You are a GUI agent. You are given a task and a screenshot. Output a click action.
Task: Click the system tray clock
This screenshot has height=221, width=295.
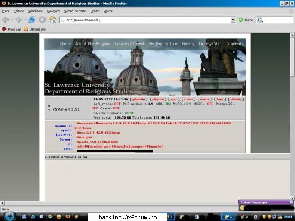pos(287,217)
